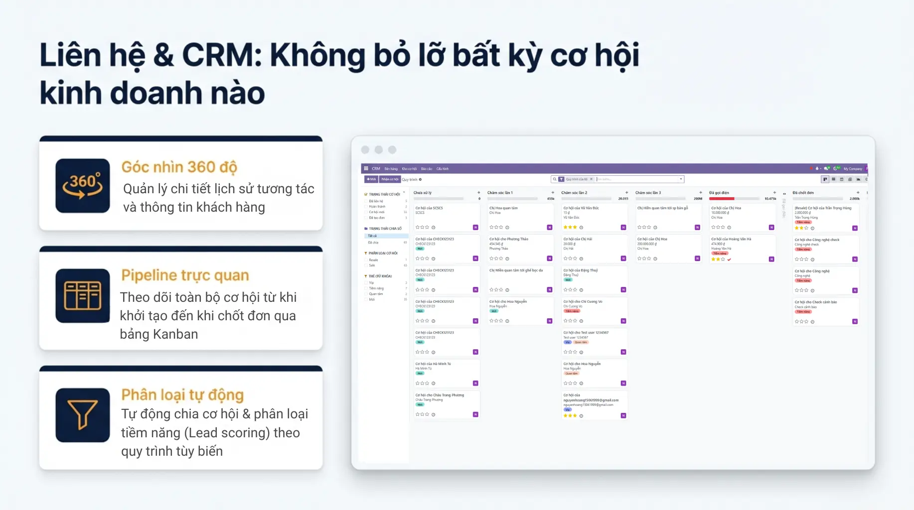The height and width of the screenshot is (510, 914).
Task: Open the search options dropdown arrow
Action: (681, 179)
